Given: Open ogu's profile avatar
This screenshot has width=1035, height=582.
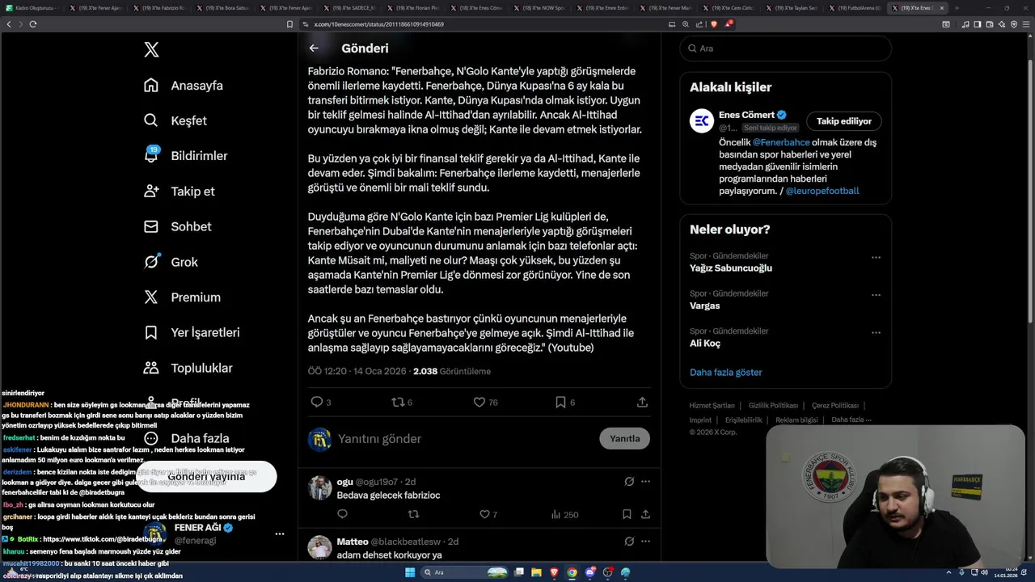Looking at the screenshot, I should click(x=319, y=487).
